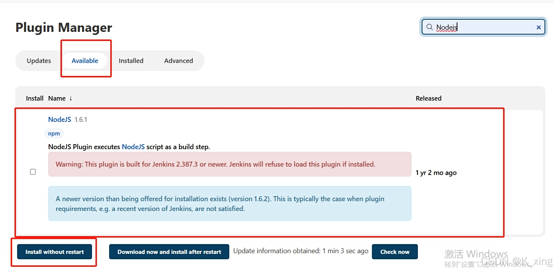The width and height of the screenshot is (554, 271).
Task: Click the Plugin Manager heading
Action: (x=64, y=28)
